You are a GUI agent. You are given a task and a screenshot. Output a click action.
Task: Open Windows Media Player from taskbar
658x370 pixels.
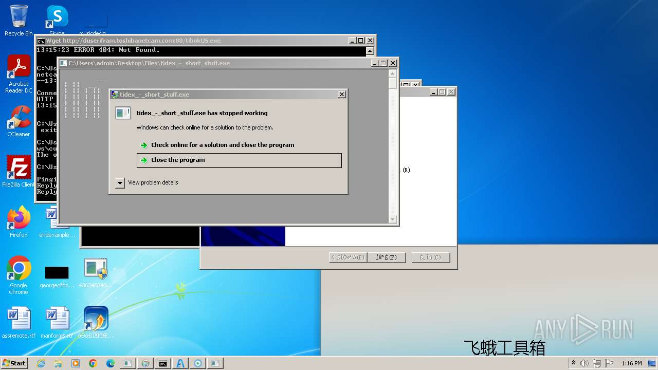(76, 363)
